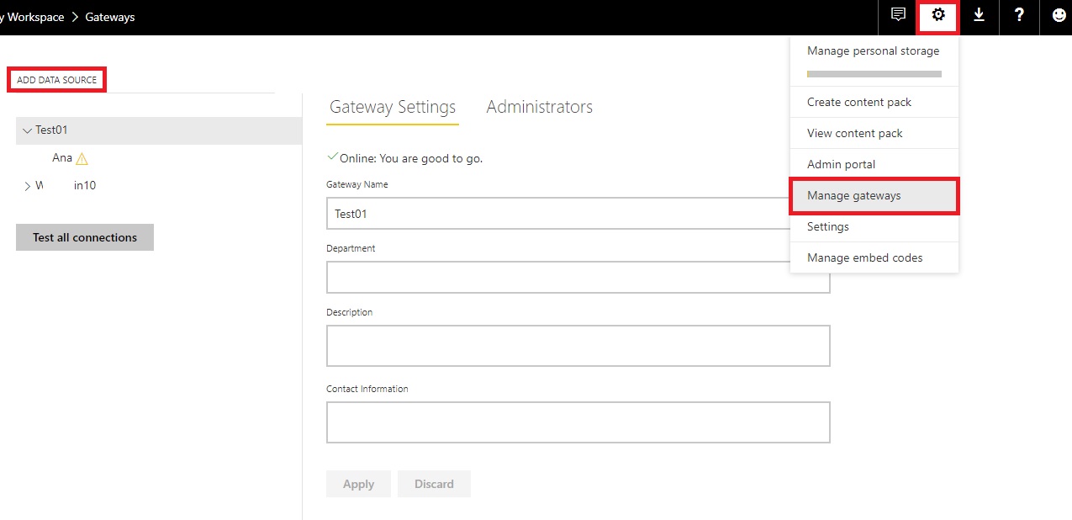Click the Apply button

pos(358,484)
